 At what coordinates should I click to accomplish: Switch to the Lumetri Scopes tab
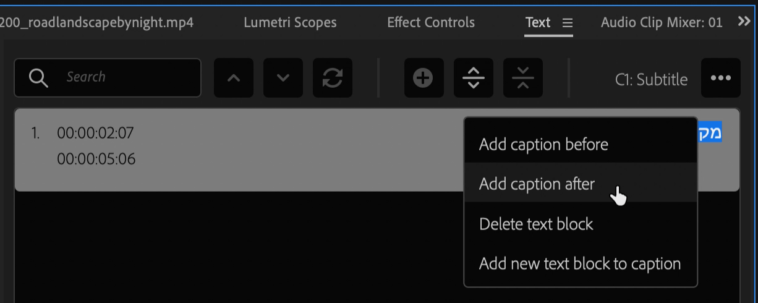pyautogui.click(x=290, y=23)
